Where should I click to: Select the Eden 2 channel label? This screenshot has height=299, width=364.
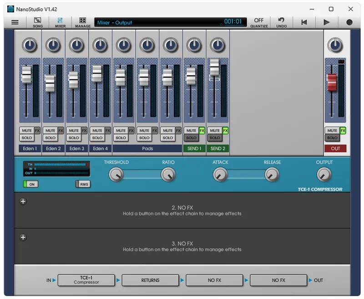[53, 148]
